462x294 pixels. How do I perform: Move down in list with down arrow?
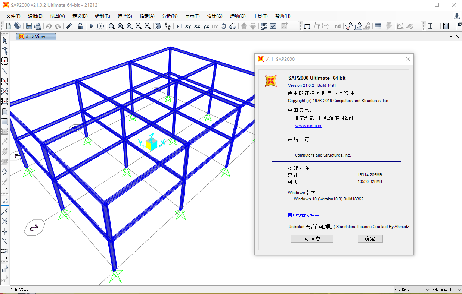pos(253,26)
